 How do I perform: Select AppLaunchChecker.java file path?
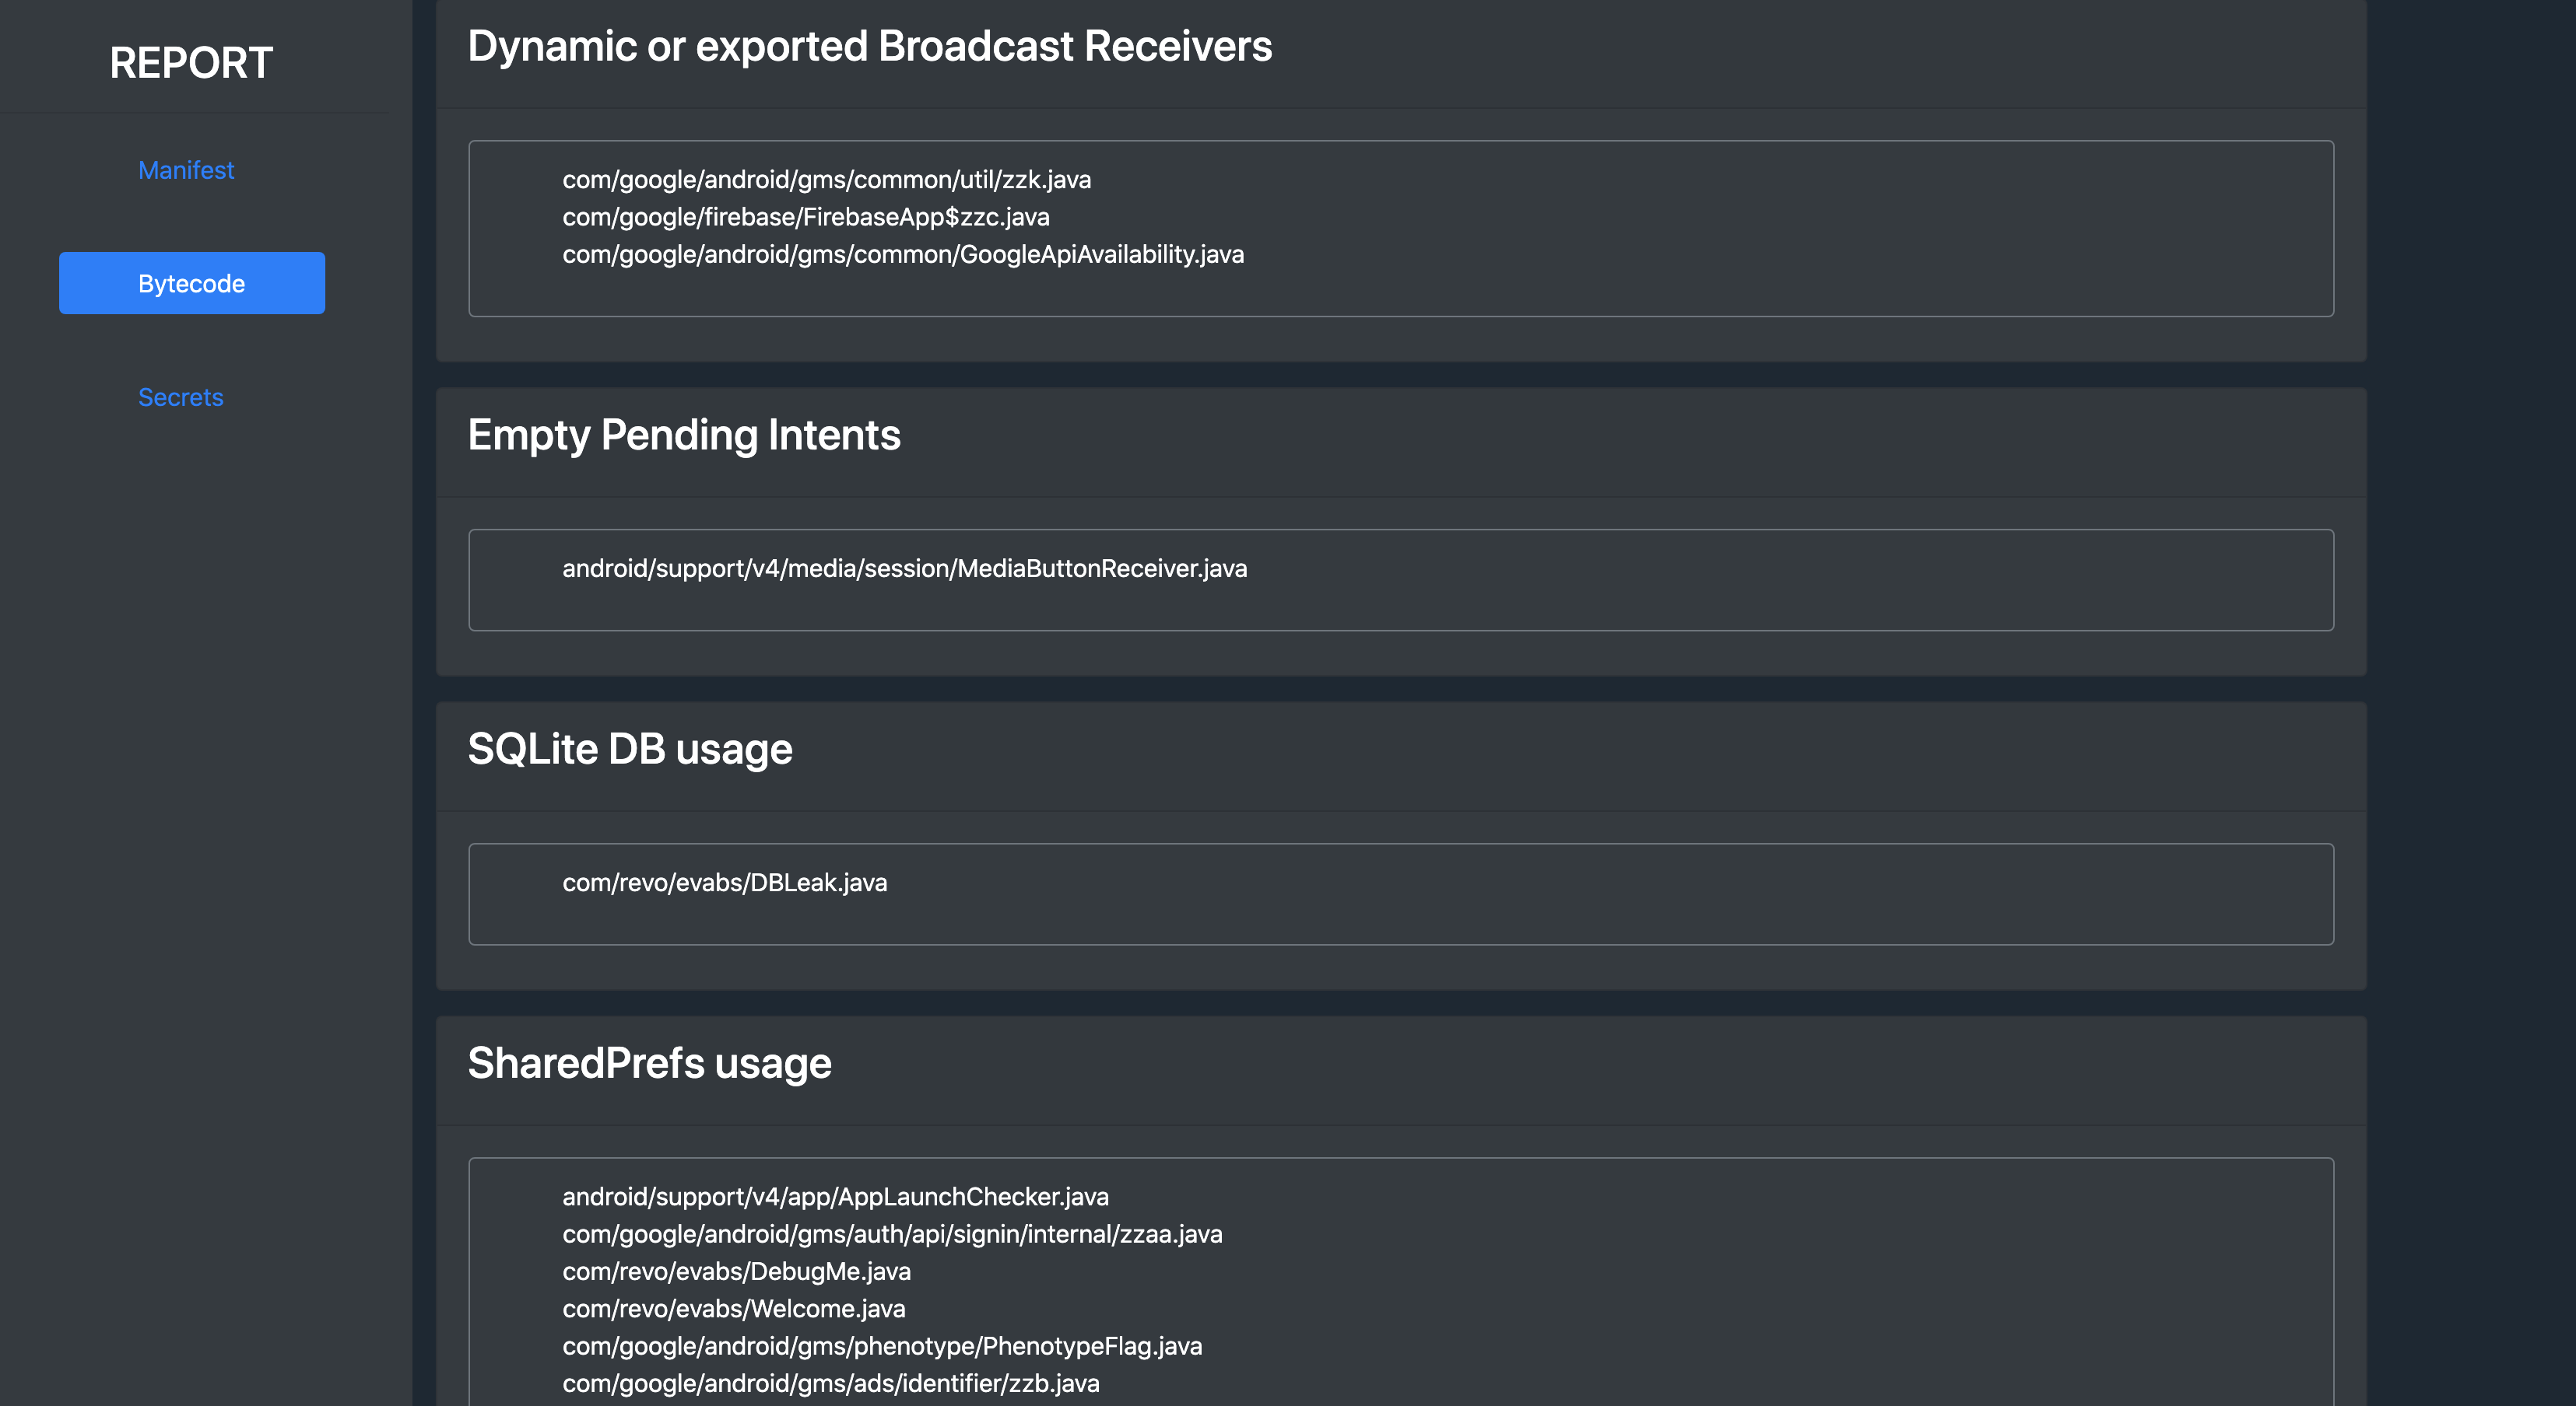point(835,1197)
